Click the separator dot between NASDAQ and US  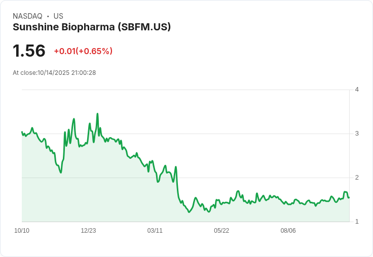[48, 16]
